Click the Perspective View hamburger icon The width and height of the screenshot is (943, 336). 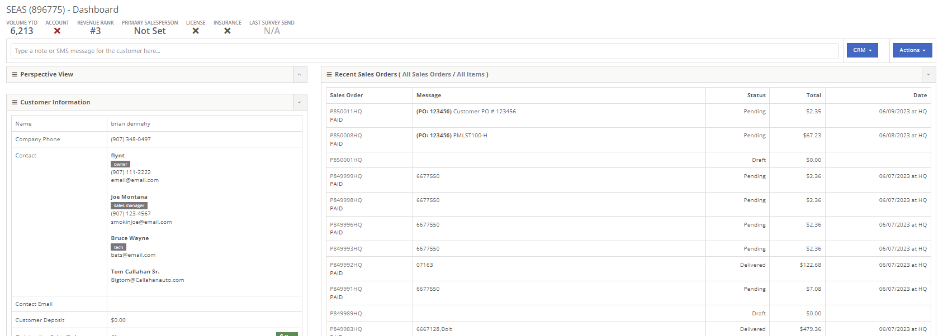(x=15, y=74)
